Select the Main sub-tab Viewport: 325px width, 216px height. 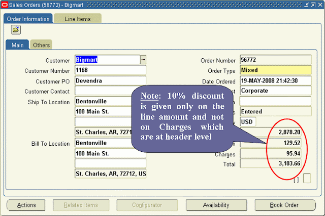pyautogui.click(x=17, y=45)
